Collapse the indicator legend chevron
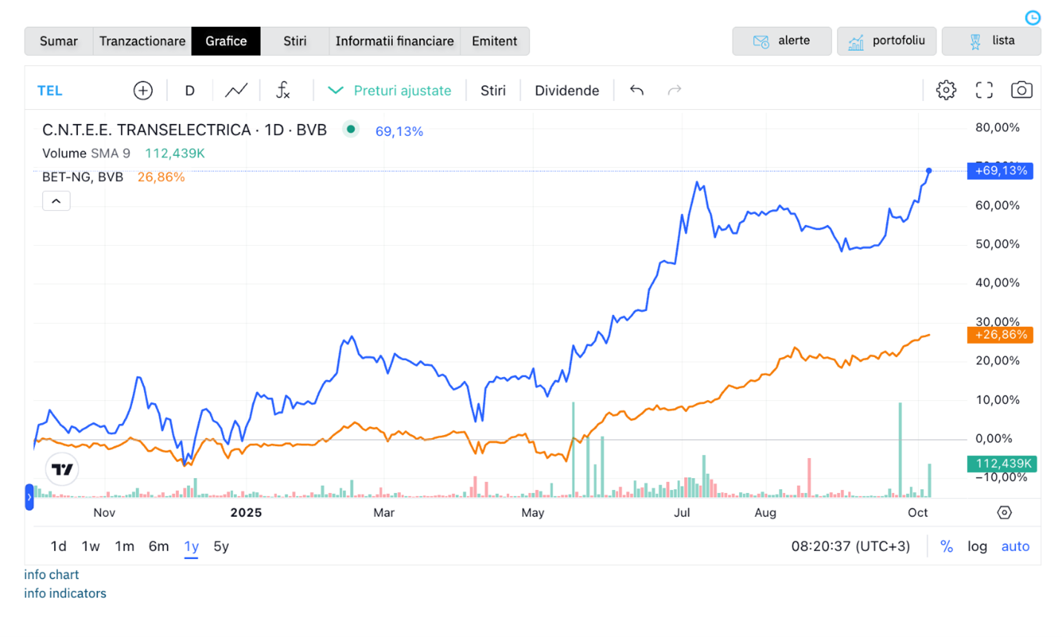1062x637 pixels. click(56, 201)
